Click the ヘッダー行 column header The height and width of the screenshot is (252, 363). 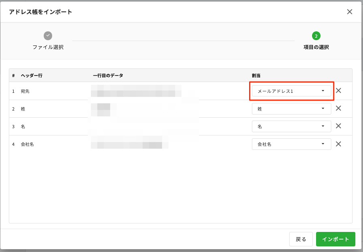[32, 76]
